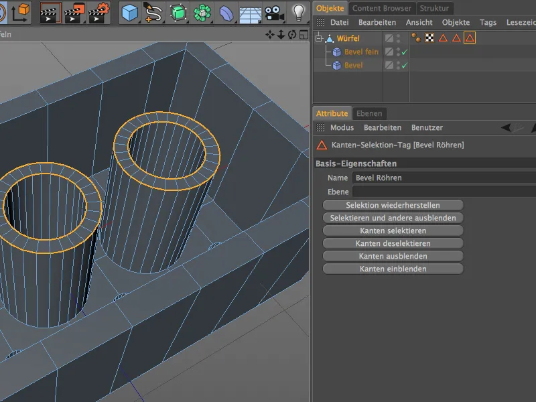Toggle the viewport layout maximize icon

click(x=304, y=35)
